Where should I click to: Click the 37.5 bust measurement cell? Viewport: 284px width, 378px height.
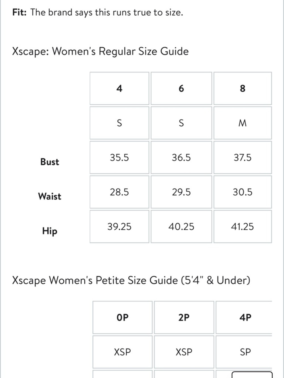pyautogui.click(x=243, y=157)
